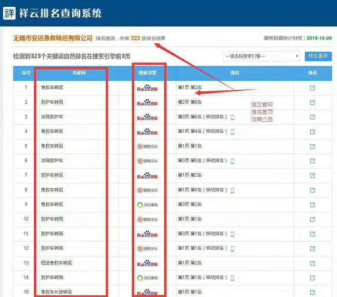Open the view icon for 急救车长途转运
Image resolution: width=337 pixels, height=297 pixels.
[x=312, y=292]
